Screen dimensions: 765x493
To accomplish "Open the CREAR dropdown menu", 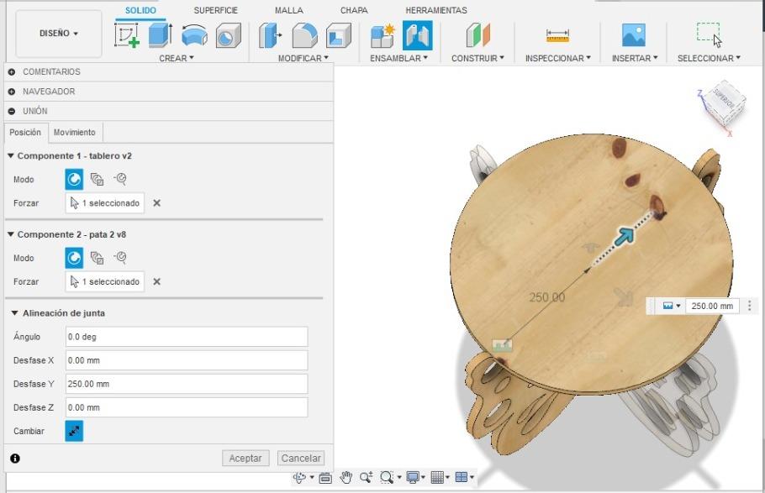I will [x=177, y=58].
